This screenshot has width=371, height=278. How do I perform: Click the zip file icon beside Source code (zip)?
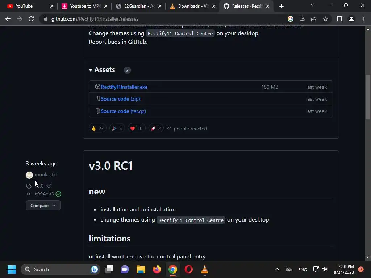tap(97, 98)
